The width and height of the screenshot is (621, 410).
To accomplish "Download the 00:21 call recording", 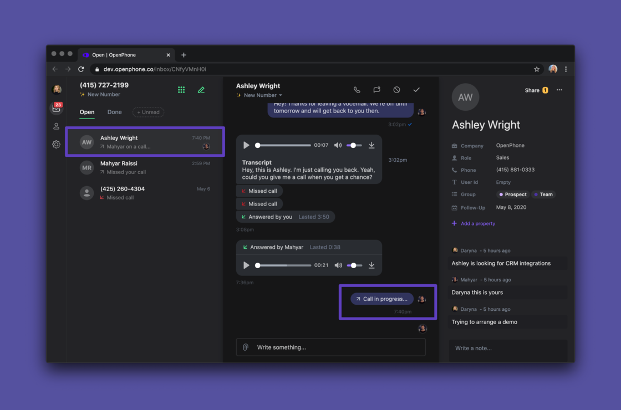I will (x=371, y=265).
